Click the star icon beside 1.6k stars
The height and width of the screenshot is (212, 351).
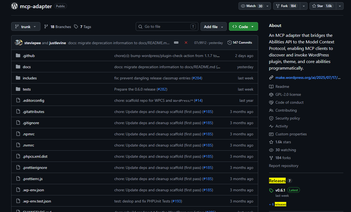[271, 142]
